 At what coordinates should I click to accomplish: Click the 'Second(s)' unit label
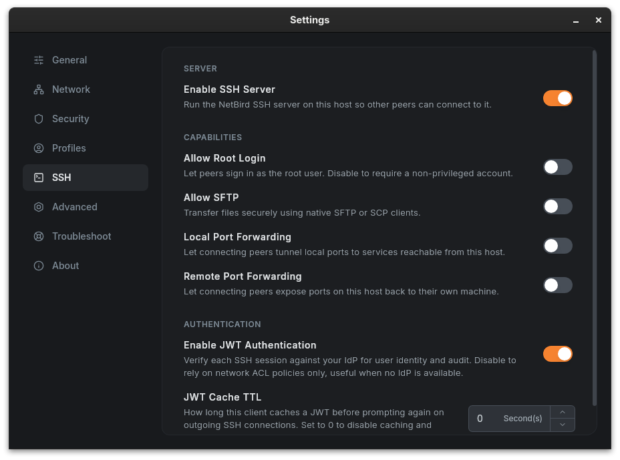coord(522,419)
